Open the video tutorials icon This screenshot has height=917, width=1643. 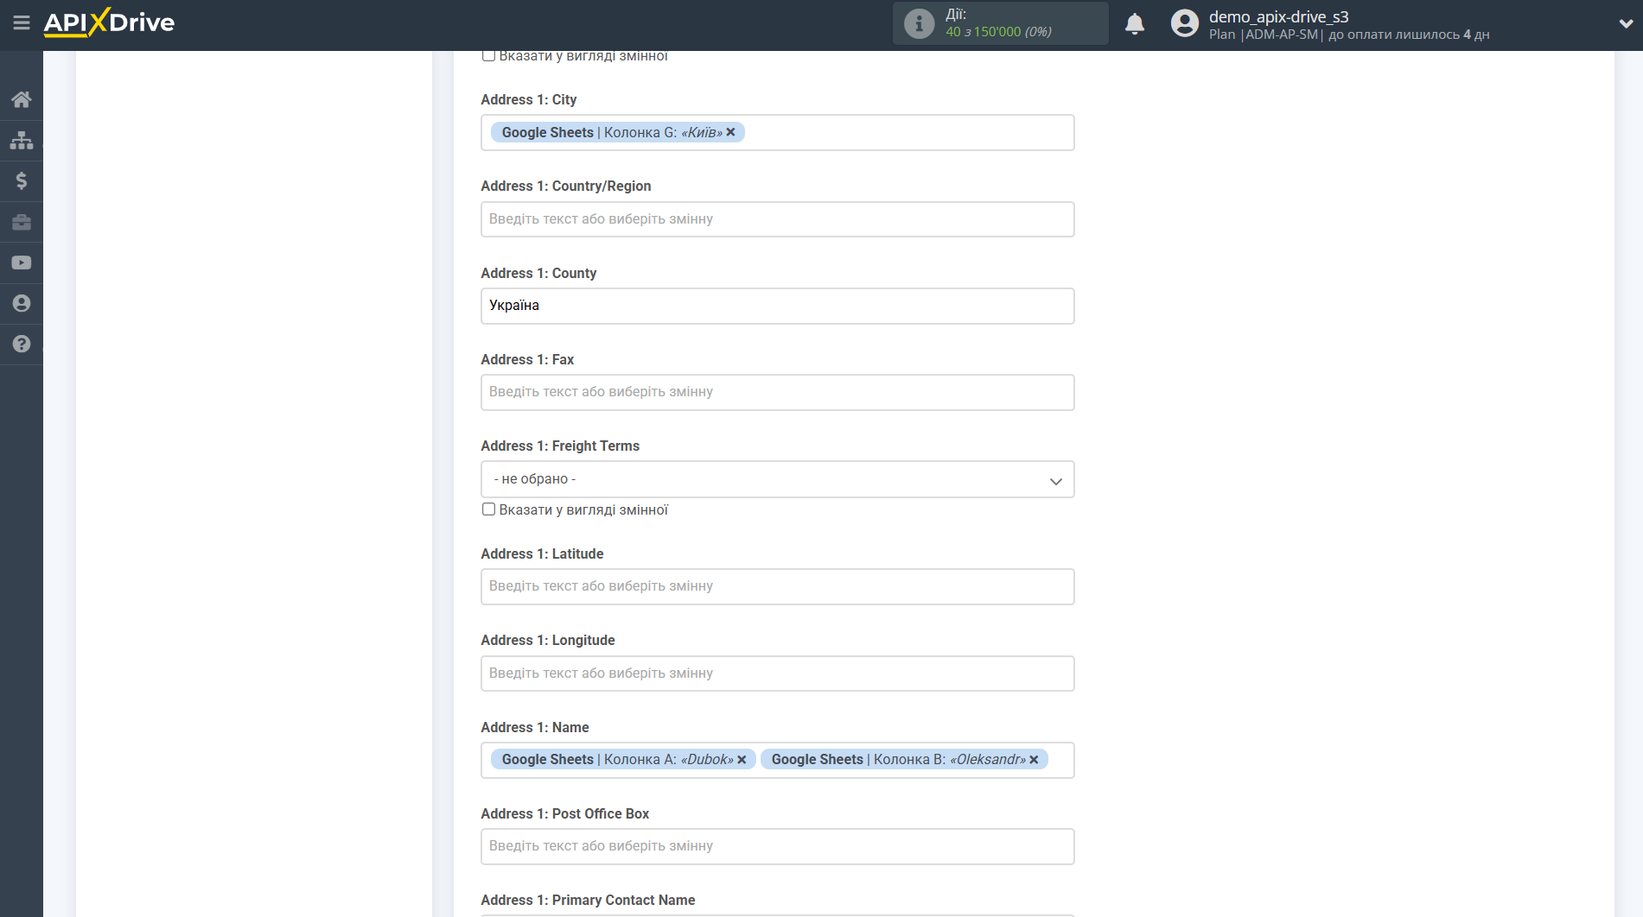(22, 262)
